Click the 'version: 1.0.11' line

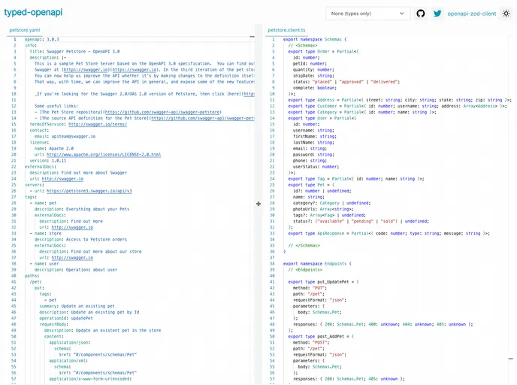[x=48, y=161]
